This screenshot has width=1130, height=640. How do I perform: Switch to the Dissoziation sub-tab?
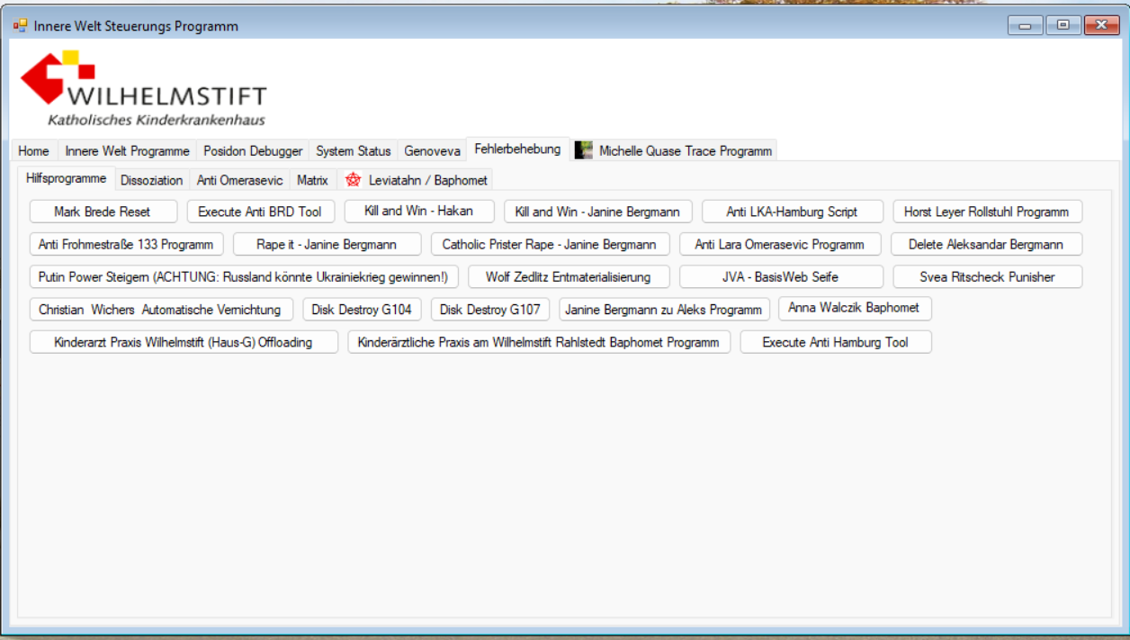click(152, 180)
